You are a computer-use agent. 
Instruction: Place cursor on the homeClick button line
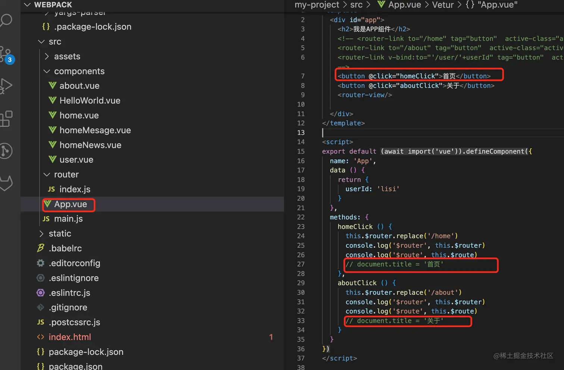414,76
